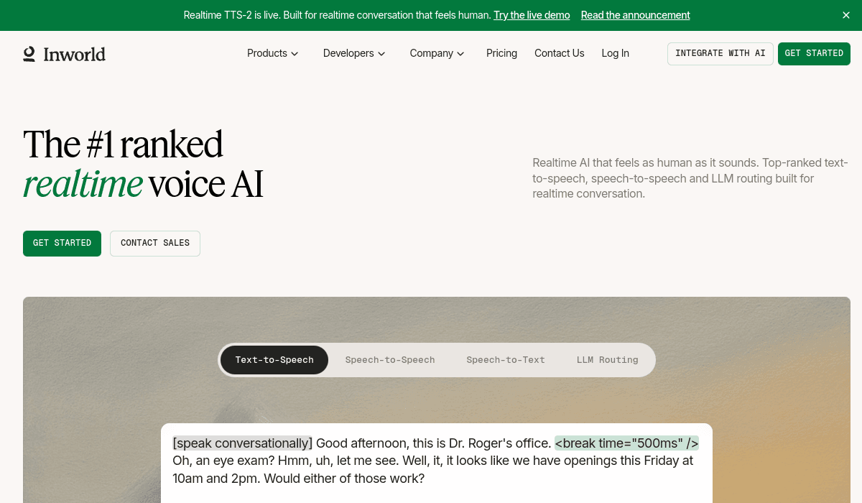Switch to the Speech-to-Text tab

tap(506, 360)
